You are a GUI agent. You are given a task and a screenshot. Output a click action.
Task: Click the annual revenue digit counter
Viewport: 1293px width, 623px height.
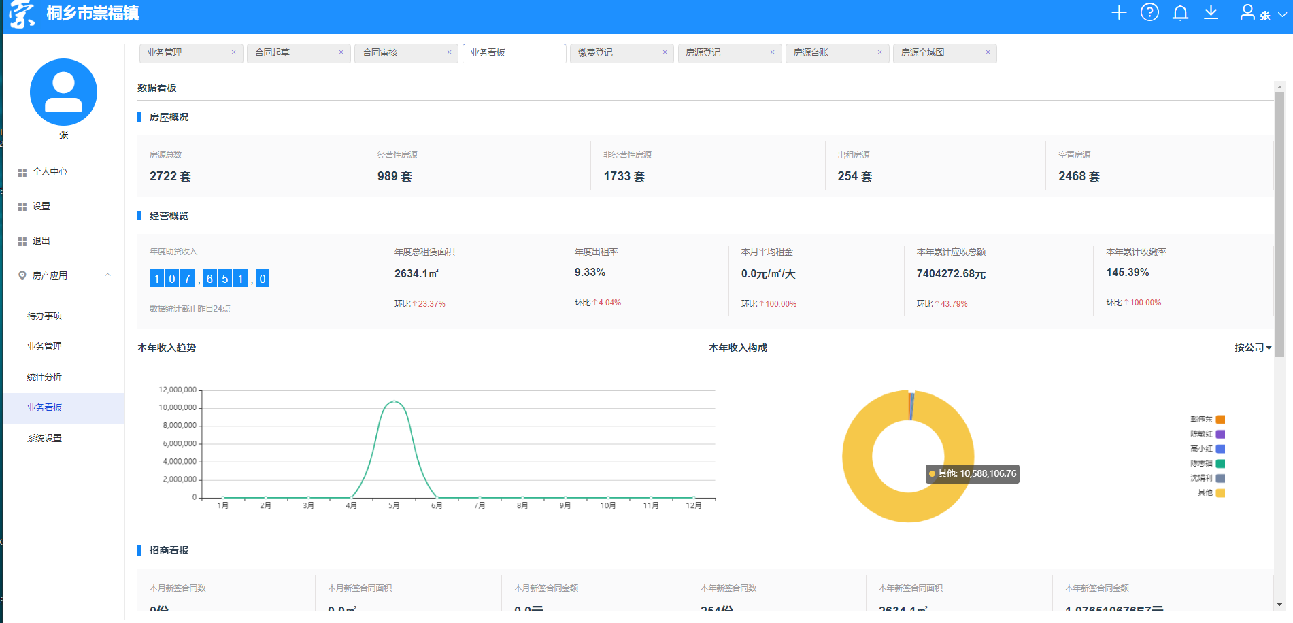[209, 278]
